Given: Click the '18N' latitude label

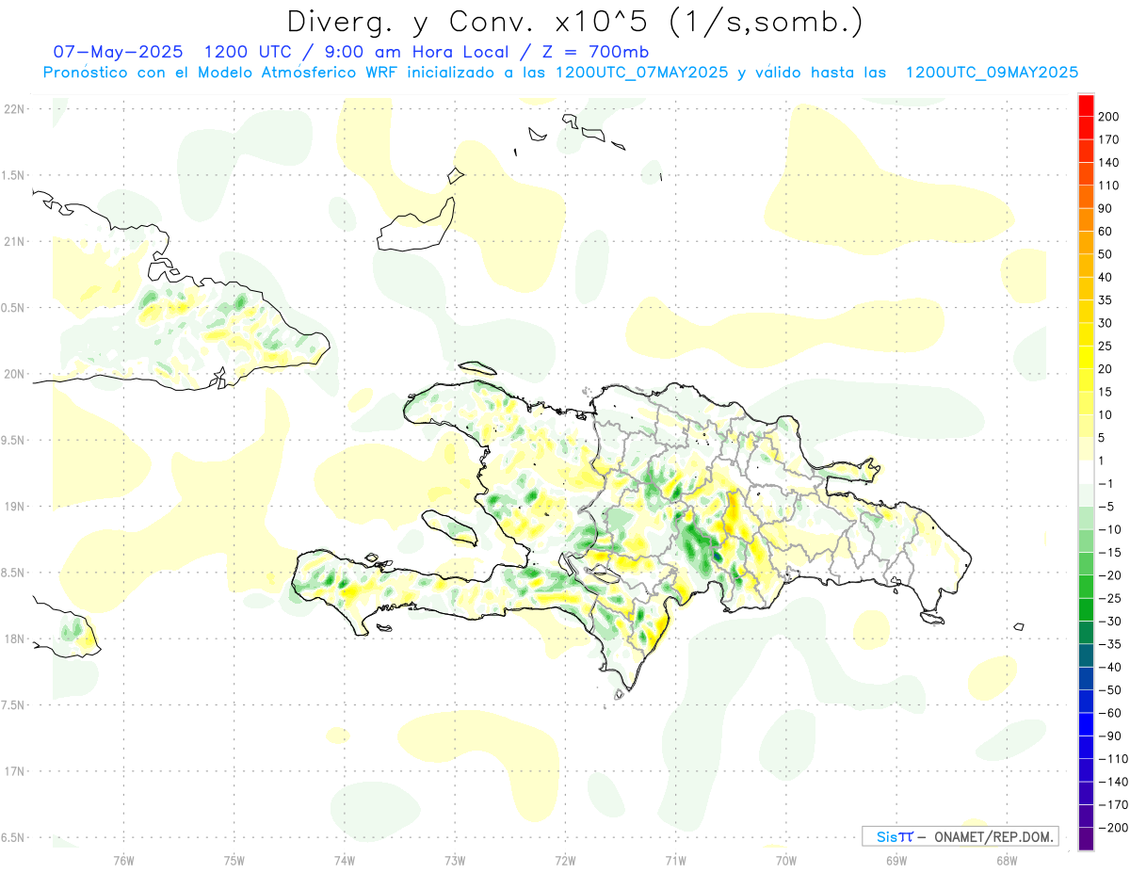Looking at the screenshot, I should (14, 639).
